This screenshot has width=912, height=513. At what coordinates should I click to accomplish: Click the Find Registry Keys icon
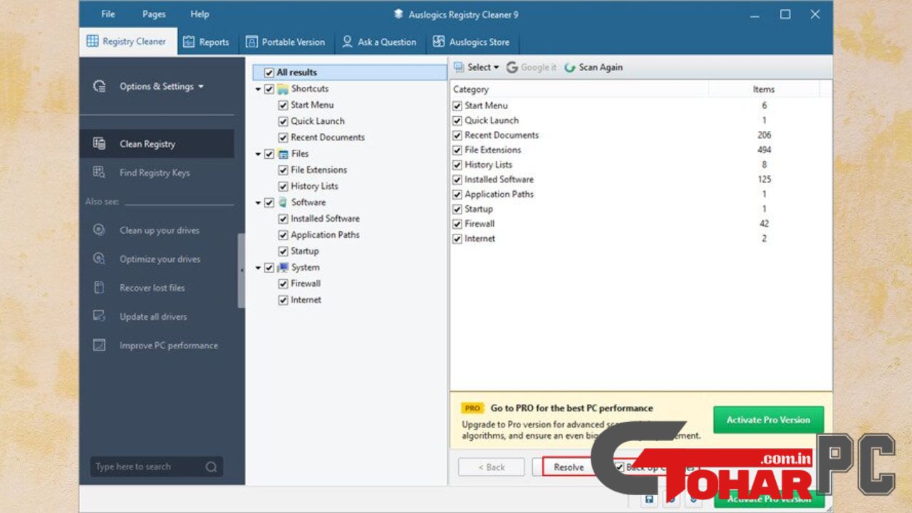[x=99, y=172]
